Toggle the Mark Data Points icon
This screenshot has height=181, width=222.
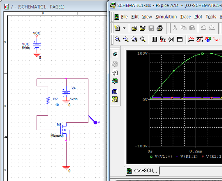coord(217,39)
